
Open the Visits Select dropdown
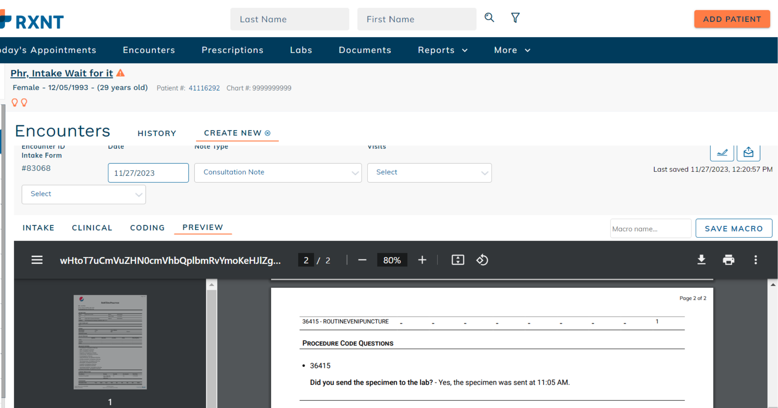click(x=429, y=173)
